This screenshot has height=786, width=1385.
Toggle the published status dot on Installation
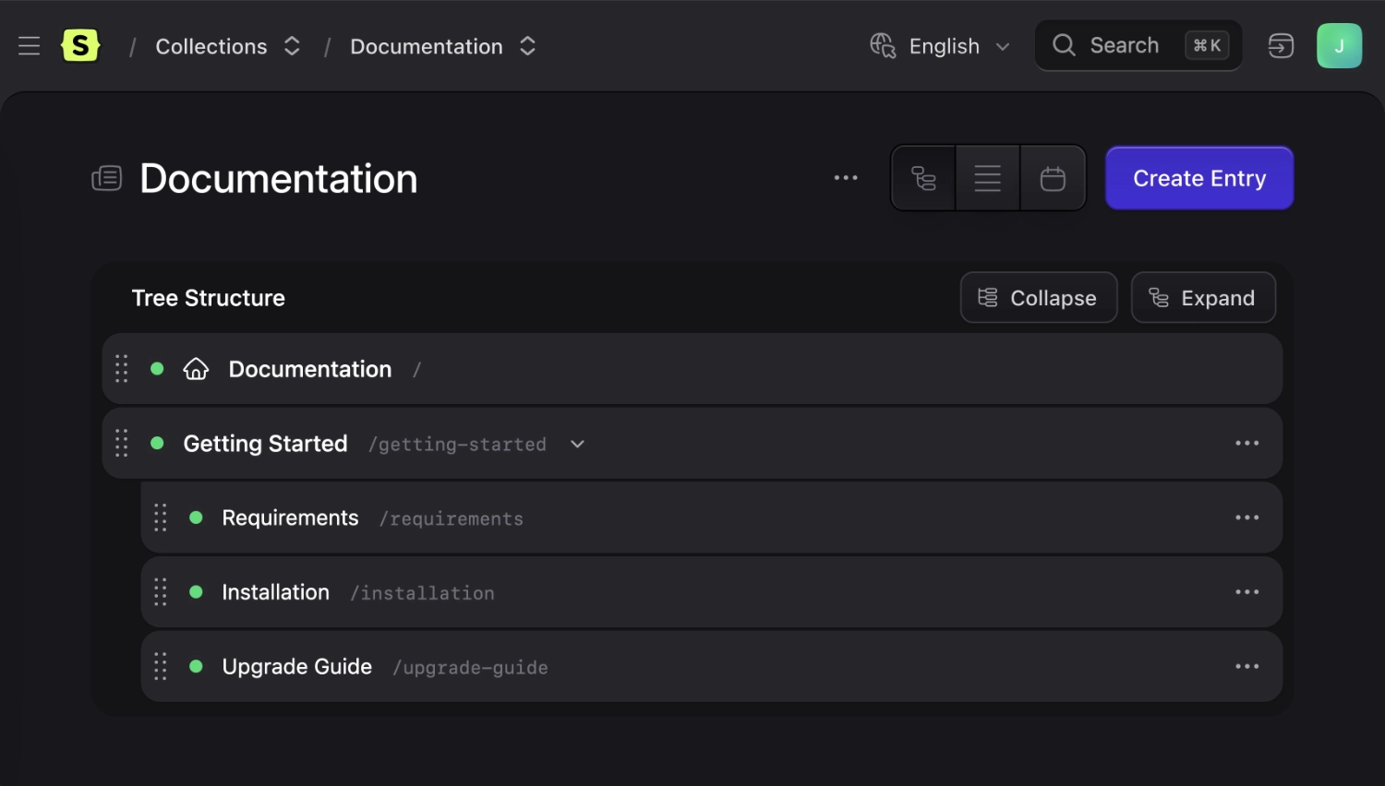tap(196, 591)
